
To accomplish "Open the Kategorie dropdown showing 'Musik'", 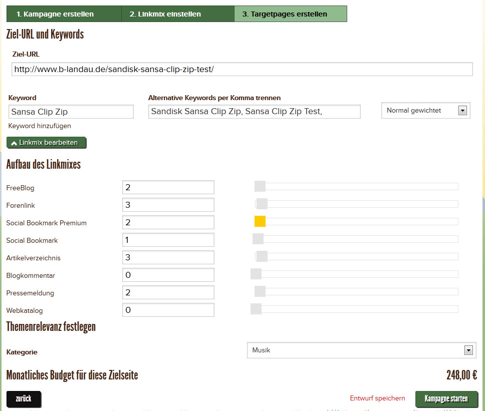I will coord(361,350).
